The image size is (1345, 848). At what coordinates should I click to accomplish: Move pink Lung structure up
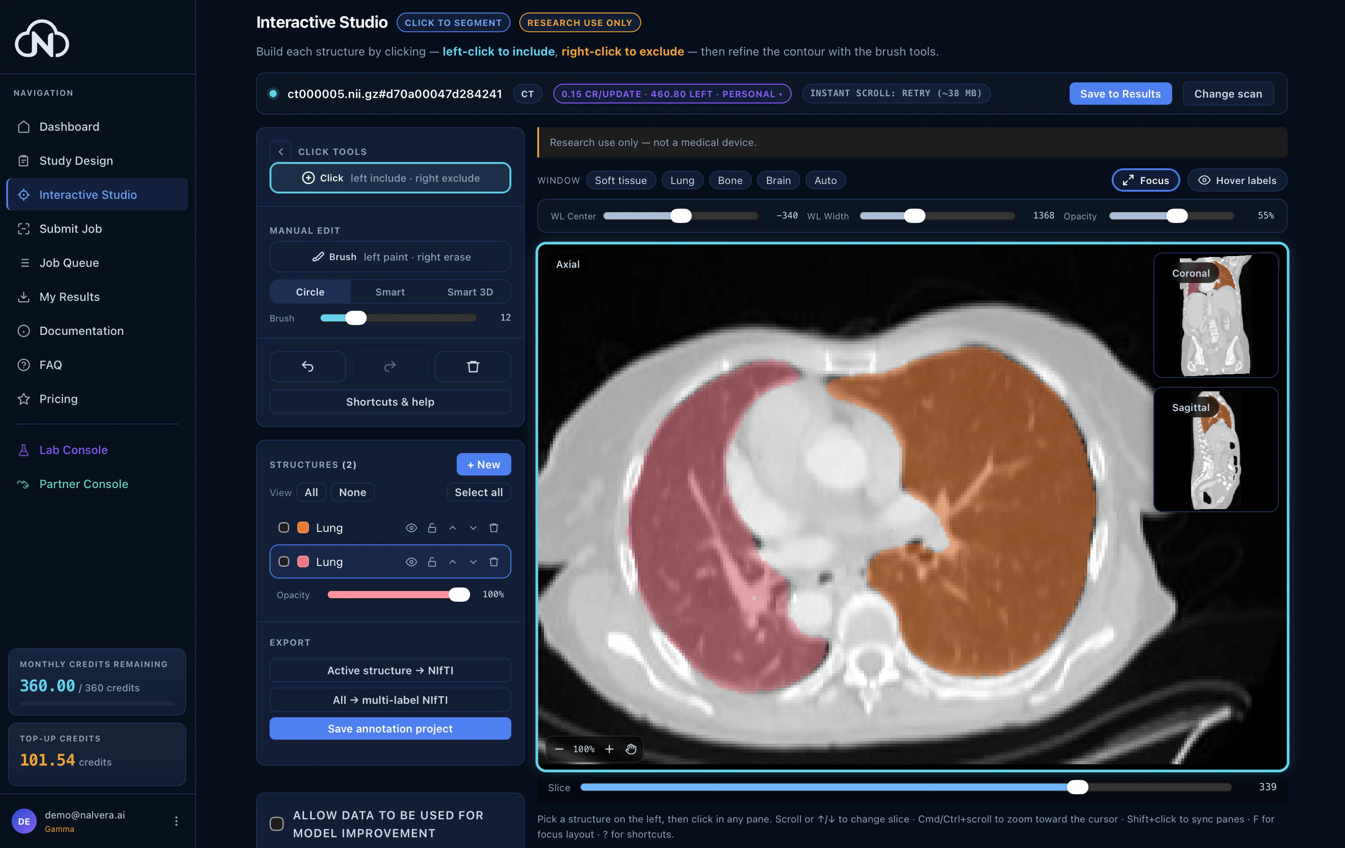click(x=452, y=562)
